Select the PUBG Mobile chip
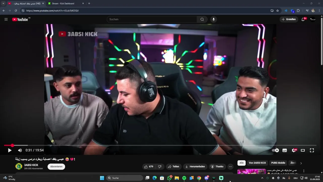323x182 pixels. [278, 163]
